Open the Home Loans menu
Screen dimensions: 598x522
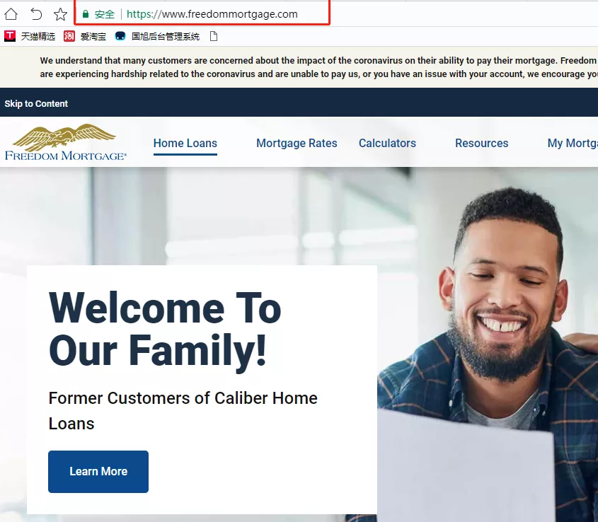click(185, 144)
